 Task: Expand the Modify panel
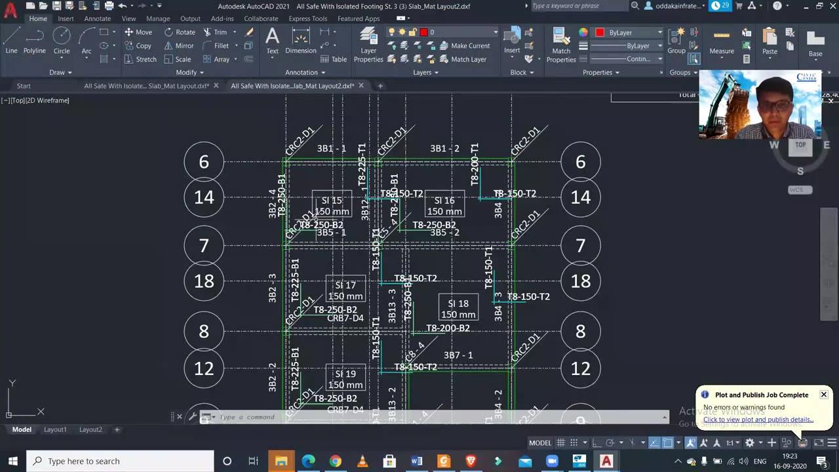190,73
